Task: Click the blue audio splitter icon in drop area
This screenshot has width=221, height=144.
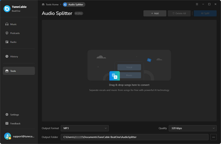Action: pos(115,76)
